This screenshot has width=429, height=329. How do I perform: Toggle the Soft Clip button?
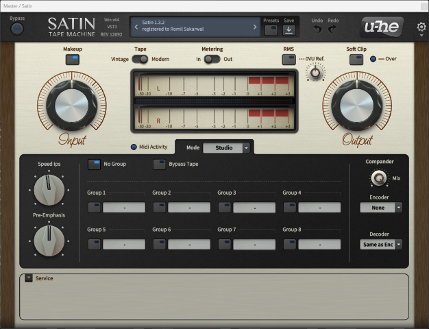[356, 60]
